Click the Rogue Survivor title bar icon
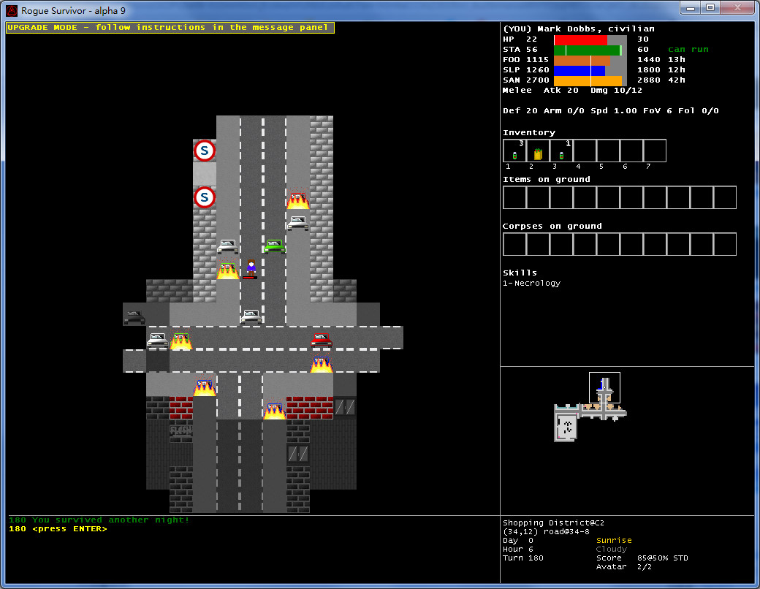The width and height of the screenshot is (760, 589). 12,10
